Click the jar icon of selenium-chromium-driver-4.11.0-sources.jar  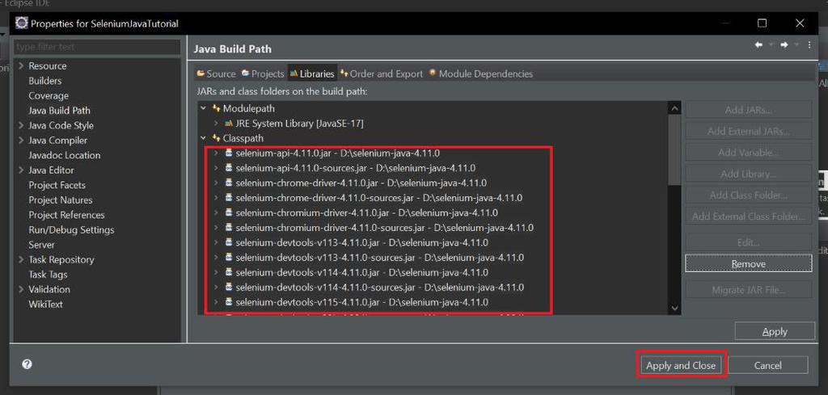pos(229,228)
